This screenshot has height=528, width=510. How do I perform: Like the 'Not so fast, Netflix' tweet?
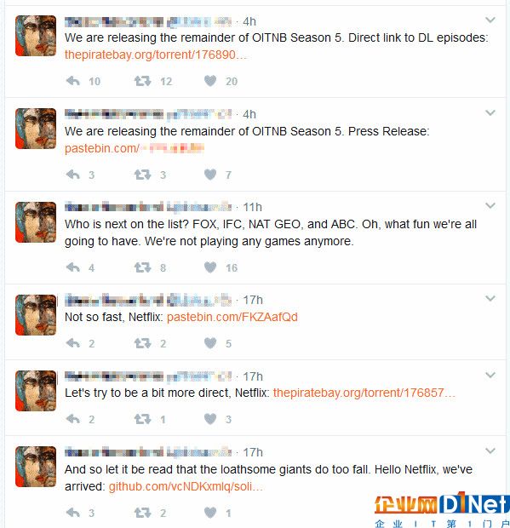210,343
